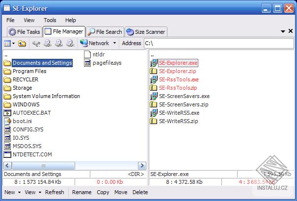Click the Rename button
The height and width of the screenshot is (201, 297).
(x=82, y=192)
